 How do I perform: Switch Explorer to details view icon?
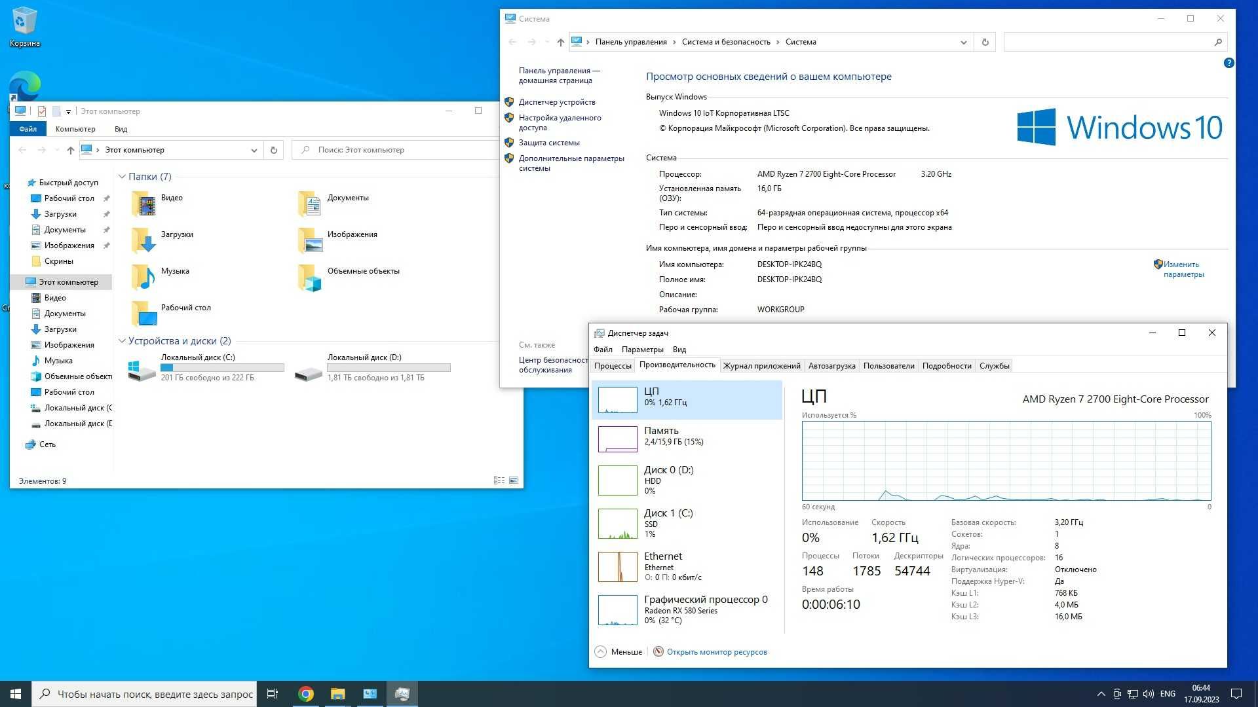pos(499,480)
